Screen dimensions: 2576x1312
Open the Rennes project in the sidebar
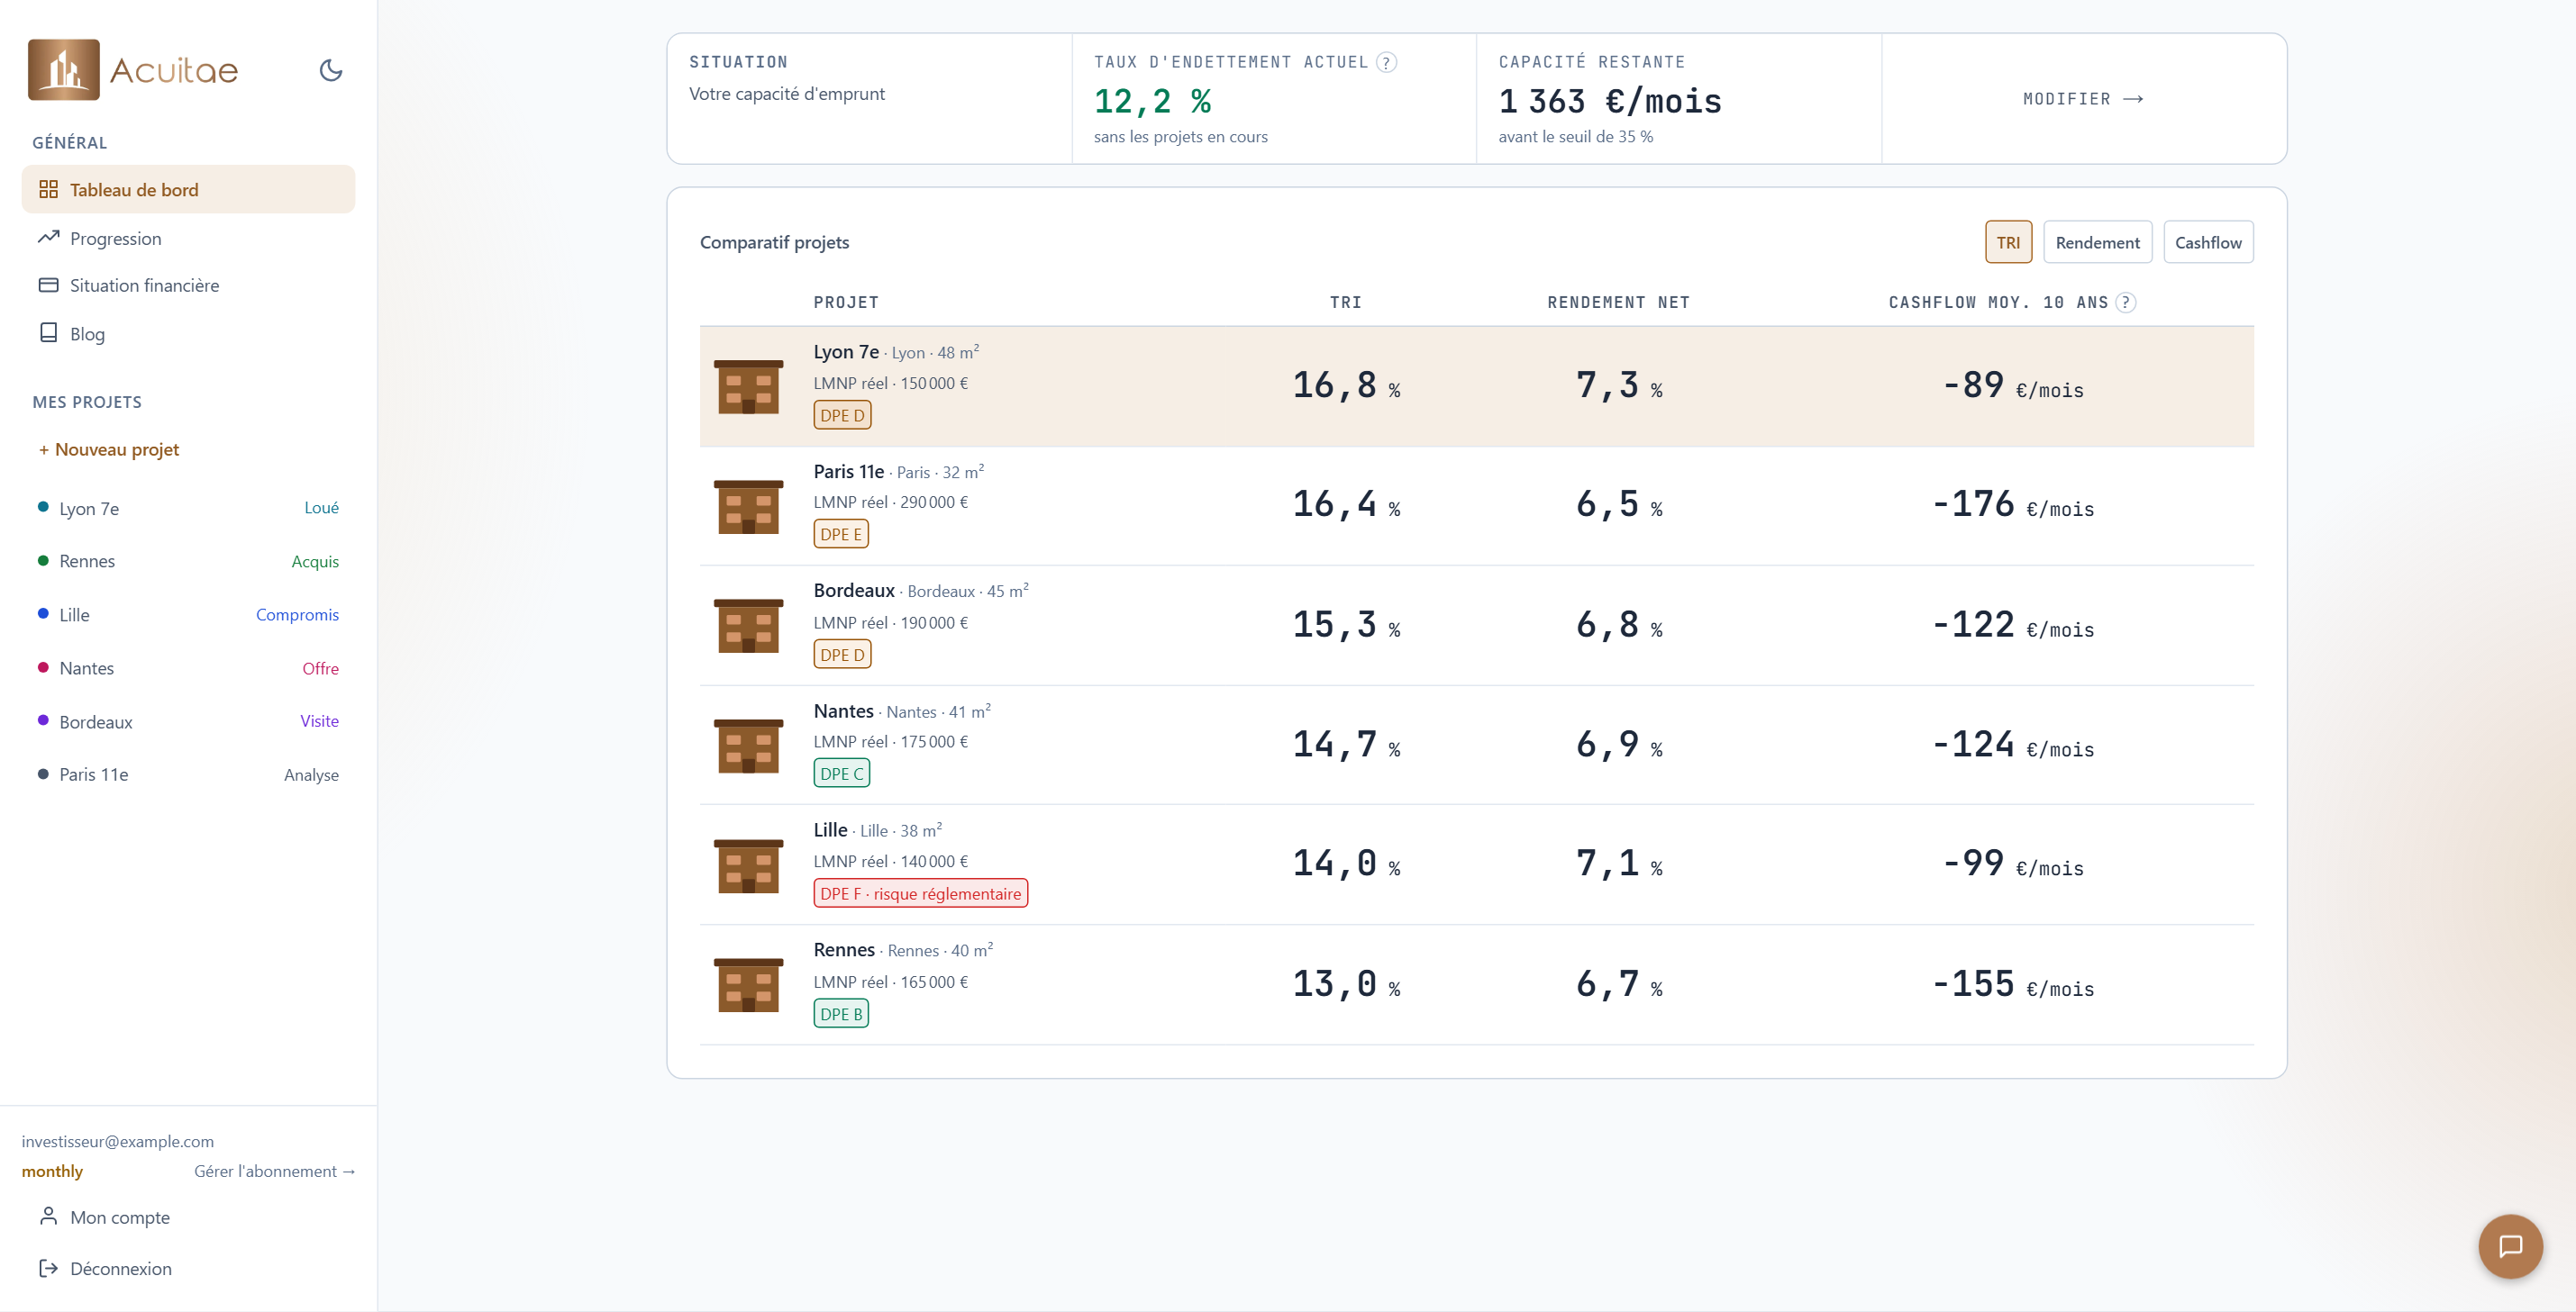(x=188, y=561)
